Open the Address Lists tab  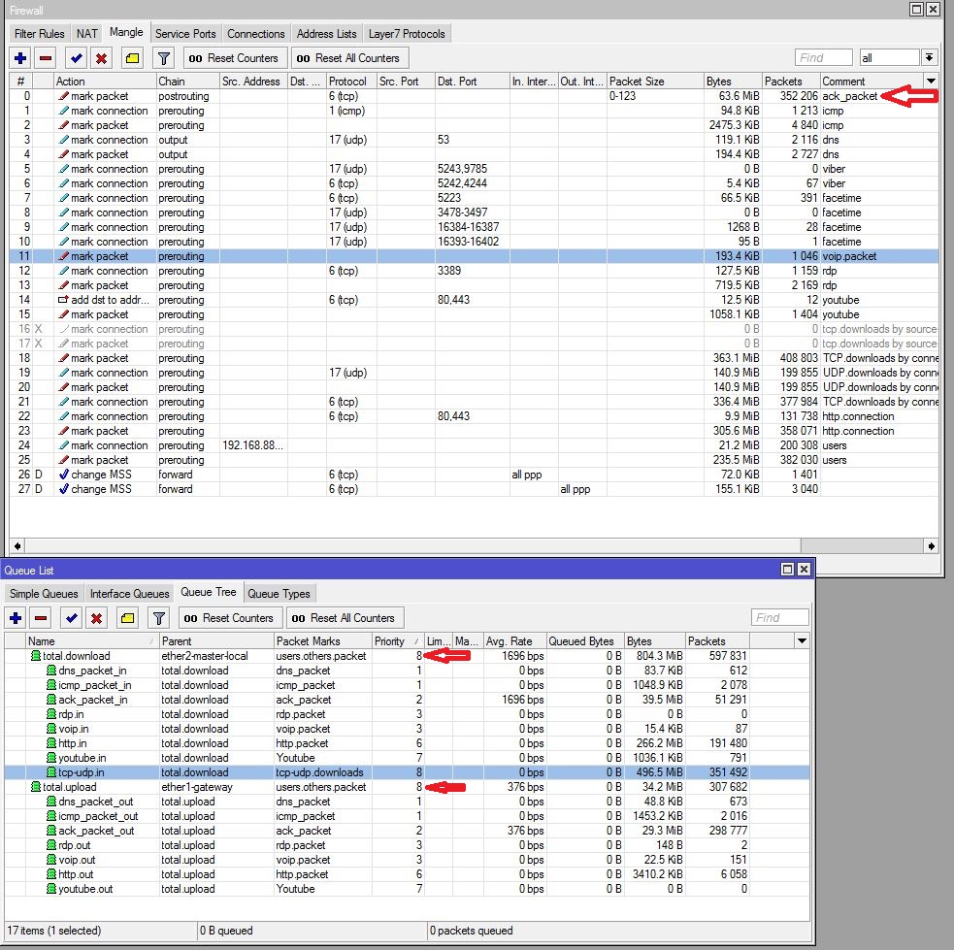pos(327,34)
